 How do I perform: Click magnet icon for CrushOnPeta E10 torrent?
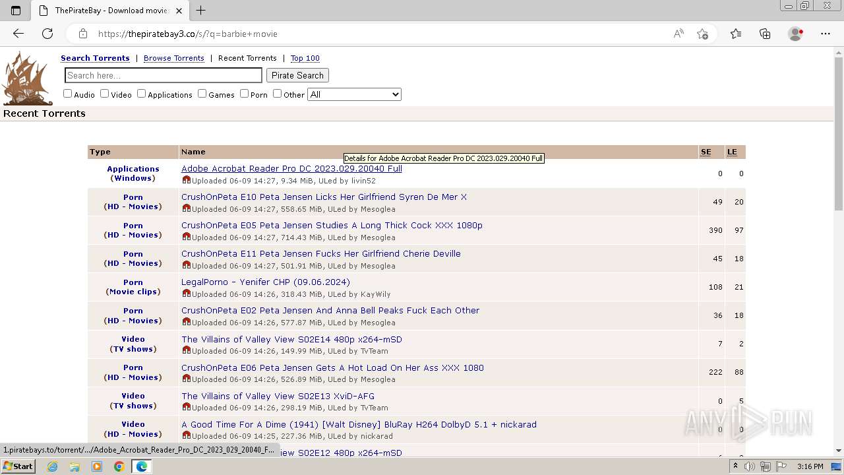click(187, 208)
